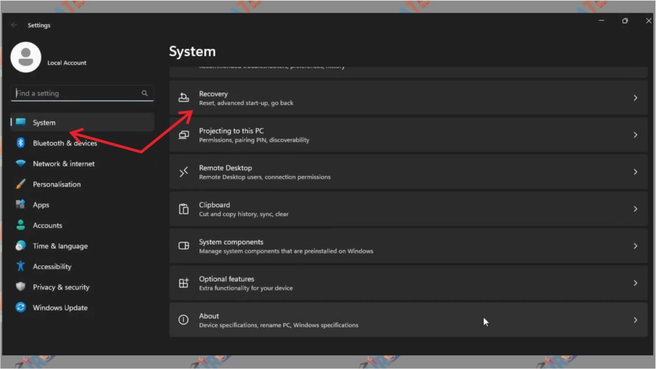Click the Apps icon in sidebar

21,204
